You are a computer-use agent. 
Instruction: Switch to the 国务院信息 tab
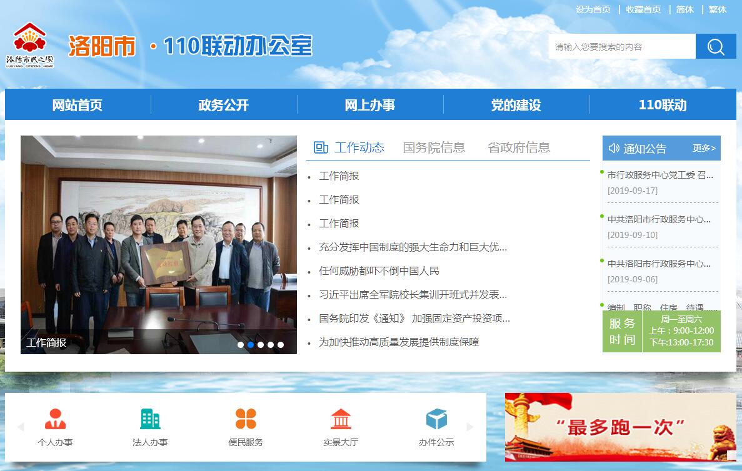(434, 147)
